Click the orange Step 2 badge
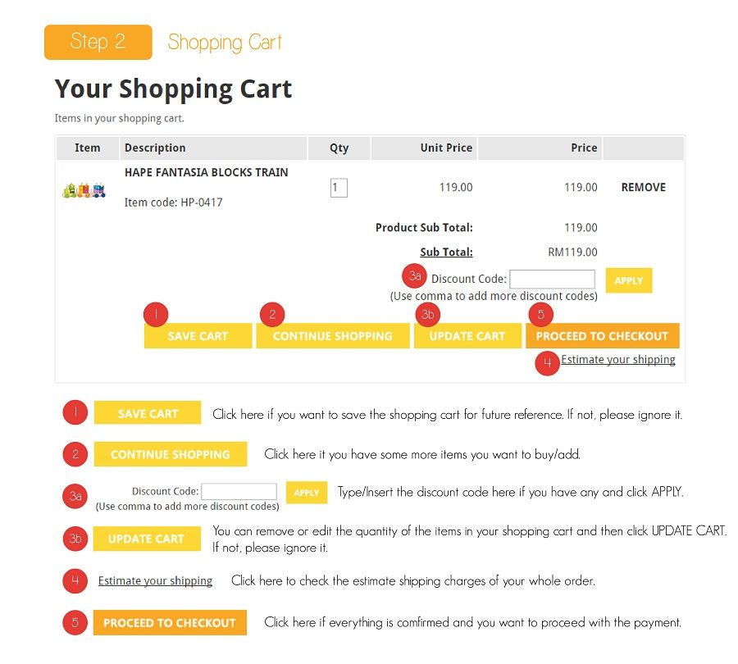Viewport: 738px width, 664px height. (98, 43)
